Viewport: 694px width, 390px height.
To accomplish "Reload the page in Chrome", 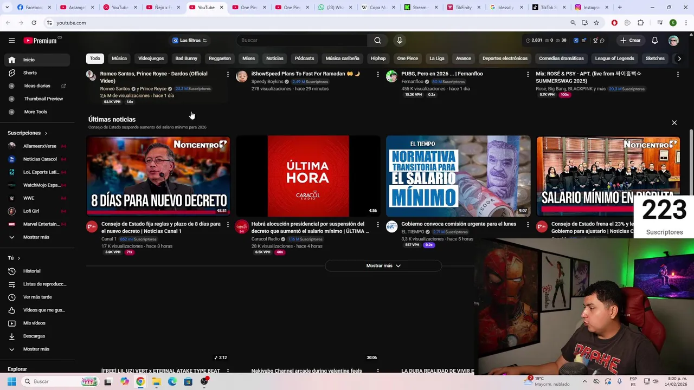I will coord(34,23).
